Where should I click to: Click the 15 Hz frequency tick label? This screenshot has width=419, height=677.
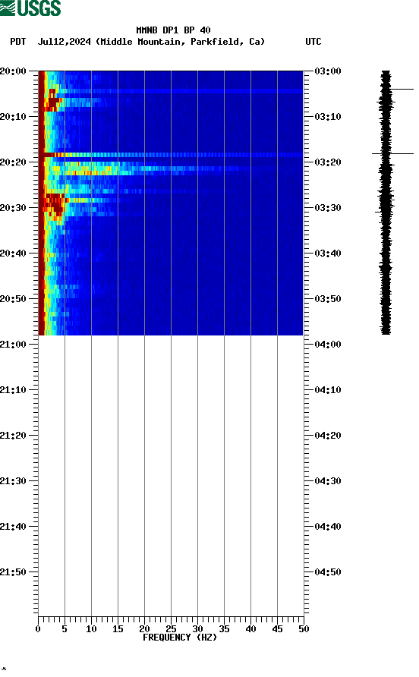point(118,629)
